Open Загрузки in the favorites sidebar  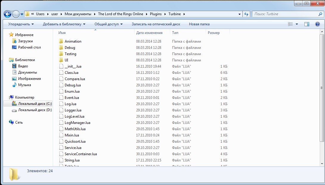(25, 41)
